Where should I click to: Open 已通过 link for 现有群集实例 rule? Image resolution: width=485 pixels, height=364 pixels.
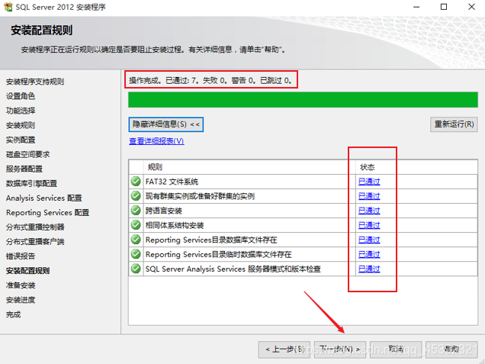(369, 196)
